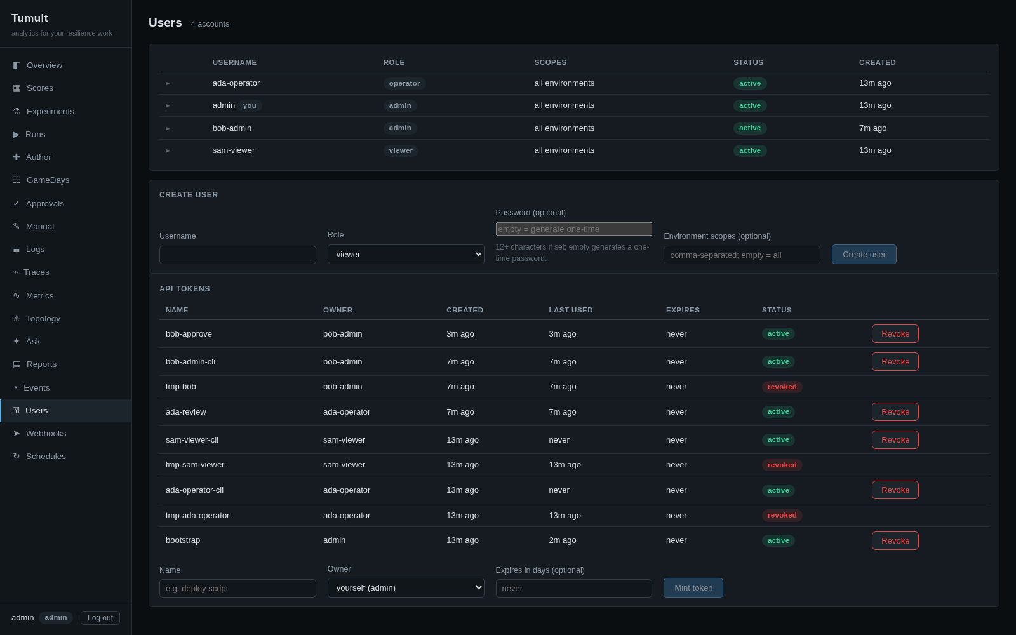
Task: Click the admin role badge in footer
Action: (56, 617)
